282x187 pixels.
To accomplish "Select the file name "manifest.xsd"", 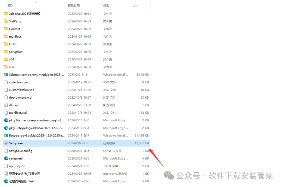I will 18,113.
